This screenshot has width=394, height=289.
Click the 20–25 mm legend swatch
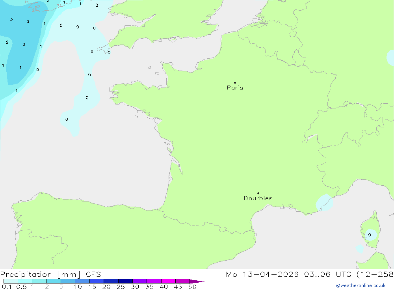point(111,281)
